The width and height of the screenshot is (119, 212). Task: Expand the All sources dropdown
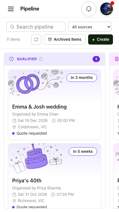(x=90, y=27)
